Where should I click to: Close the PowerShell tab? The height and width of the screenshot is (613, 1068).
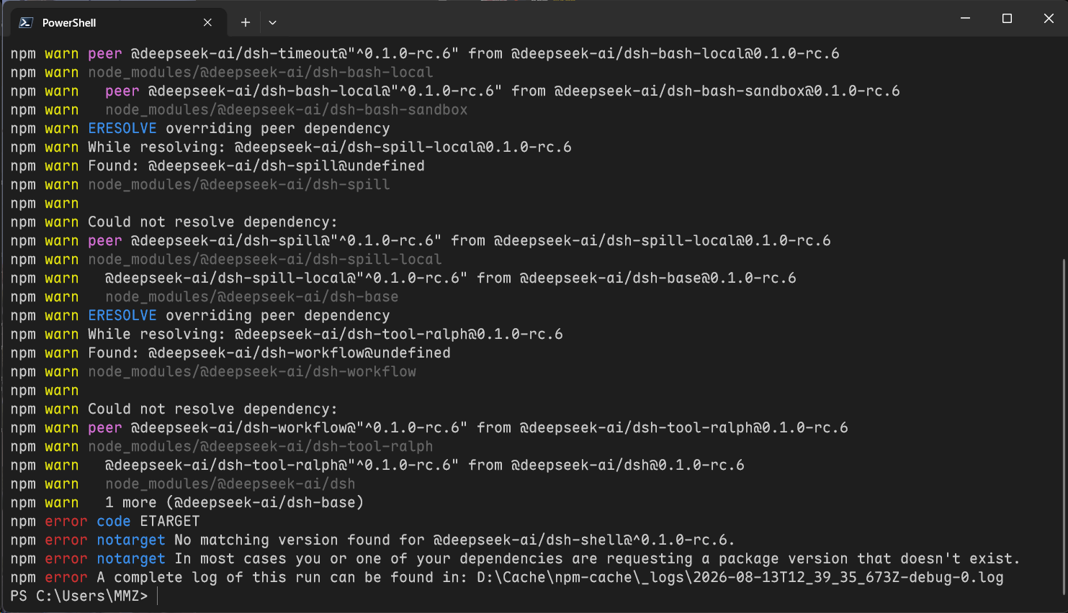(x=207, y=22)
